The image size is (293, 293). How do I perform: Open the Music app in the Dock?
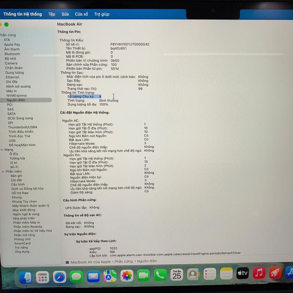pyautogui.click(x=259, y=273)
